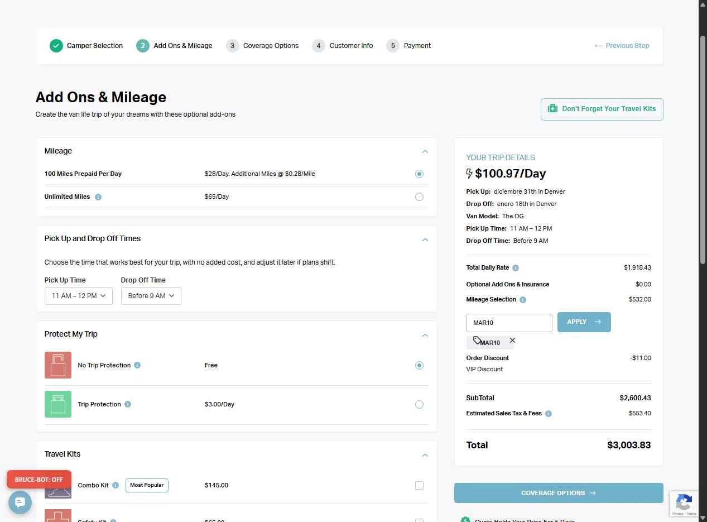Click the green locked padlock Trip Protection icon
This screenshot has height=522, width=707.
point(58,404)
